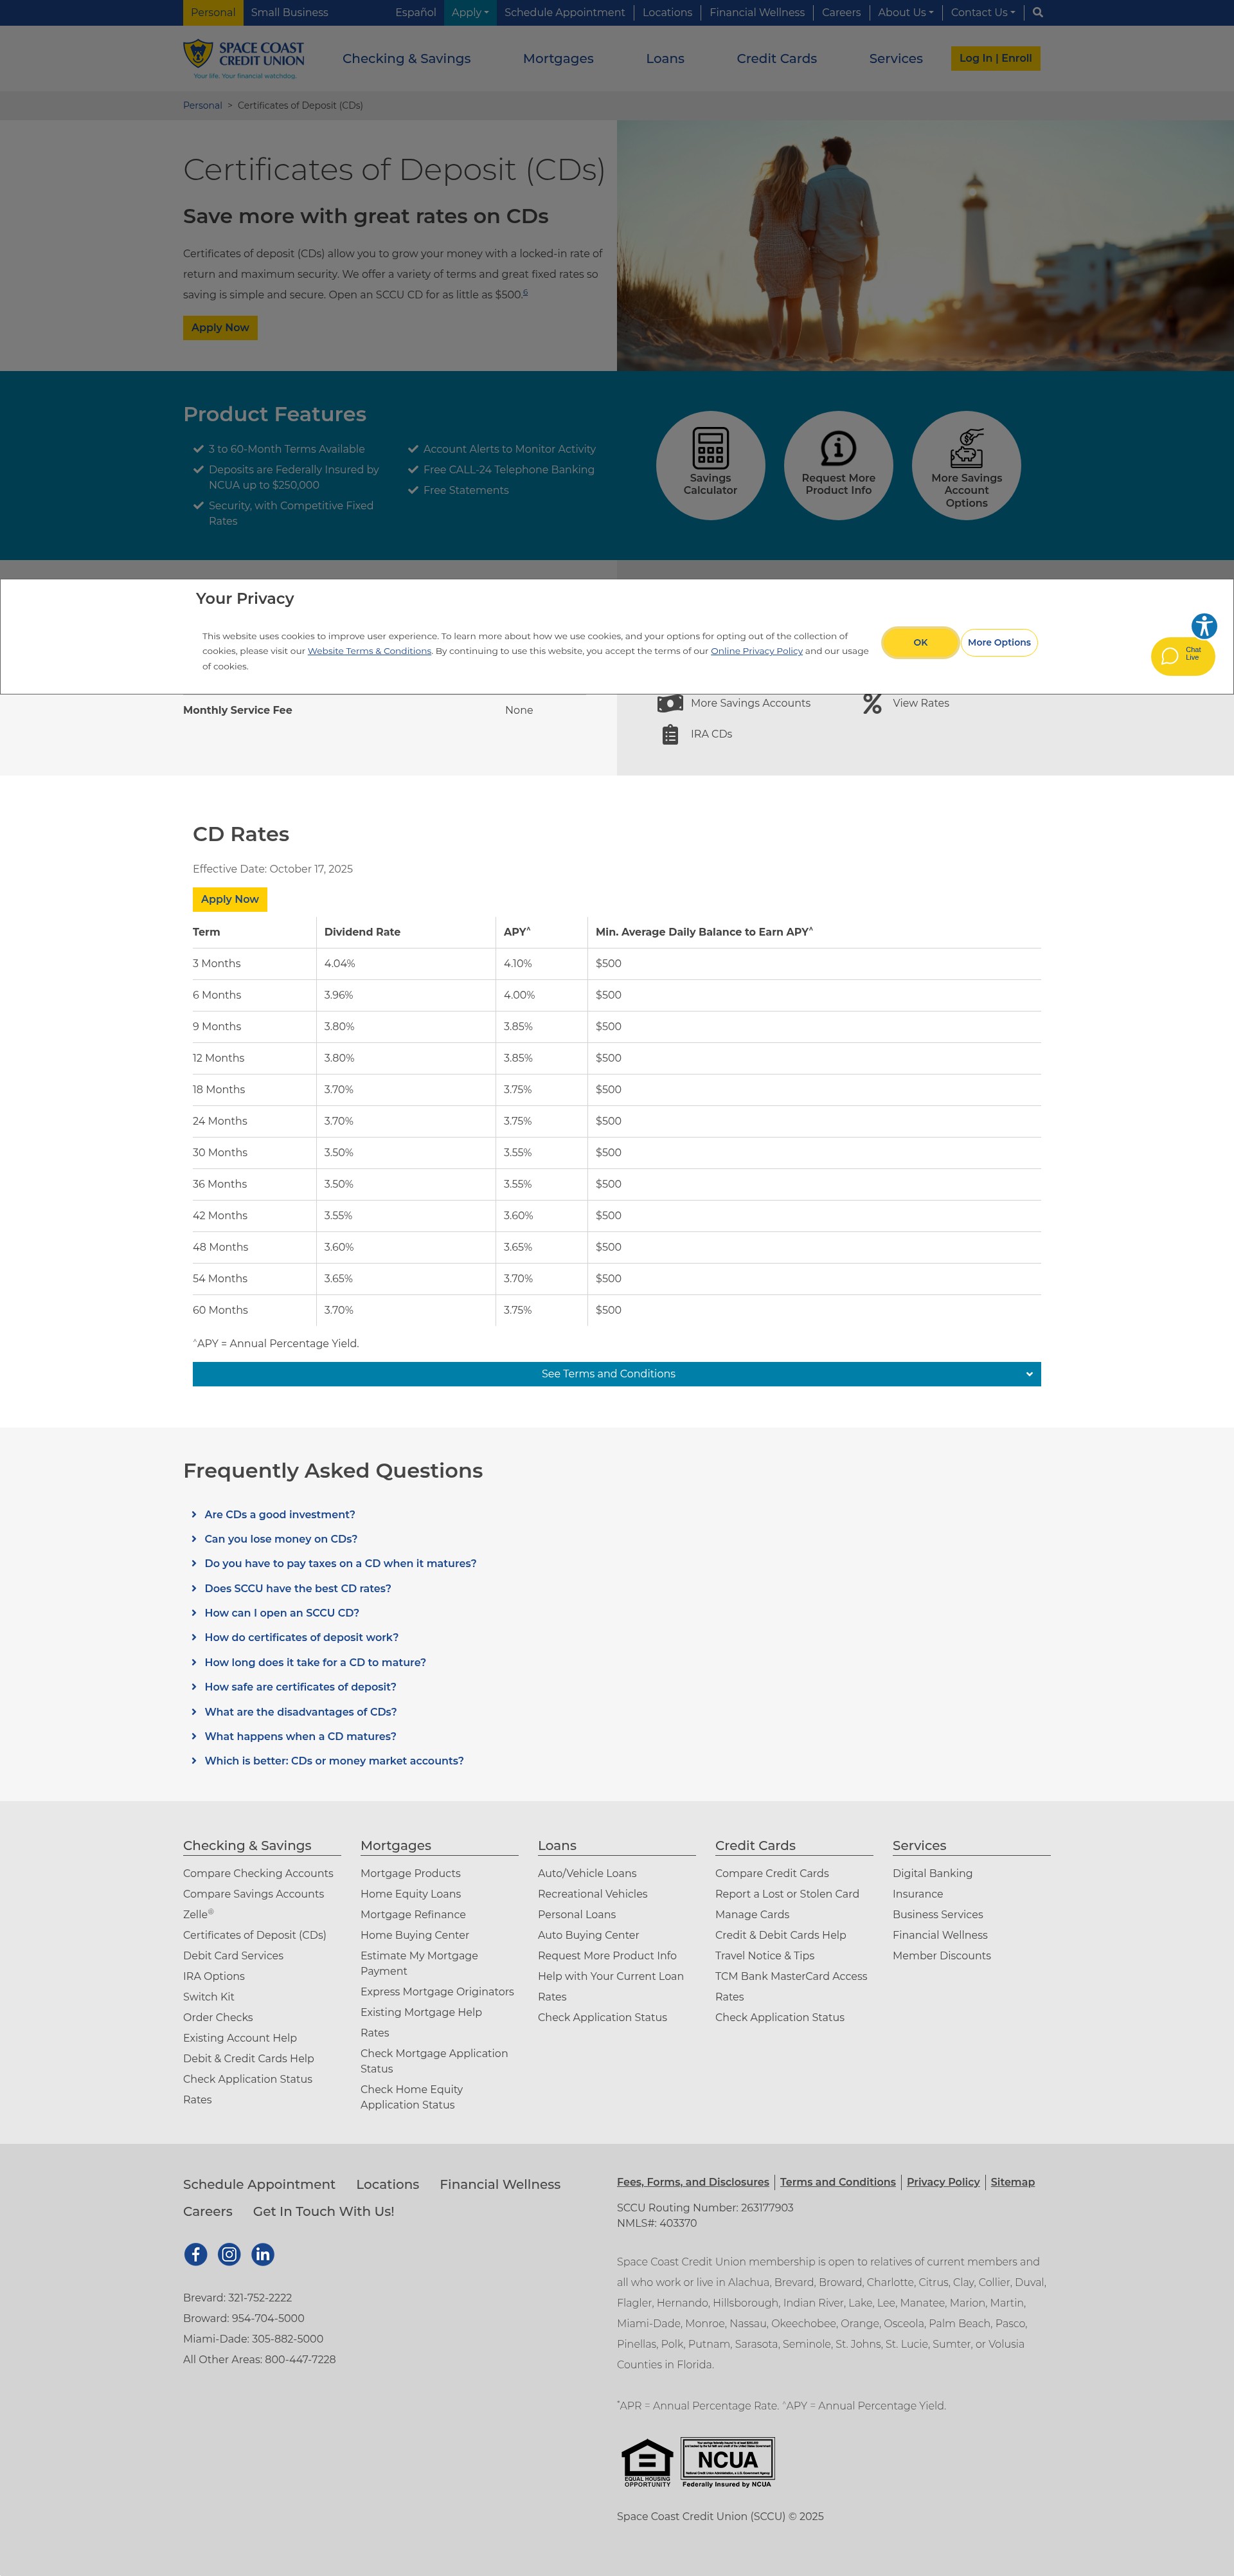Click Compare Checking Accounts footer link
Screen dimensions: 1234x2576
(258, 1873)
